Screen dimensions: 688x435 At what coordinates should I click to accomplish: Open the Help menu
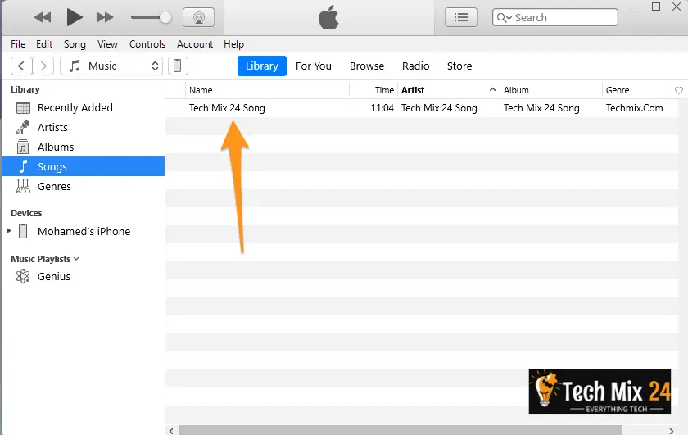tap(234, 44)
